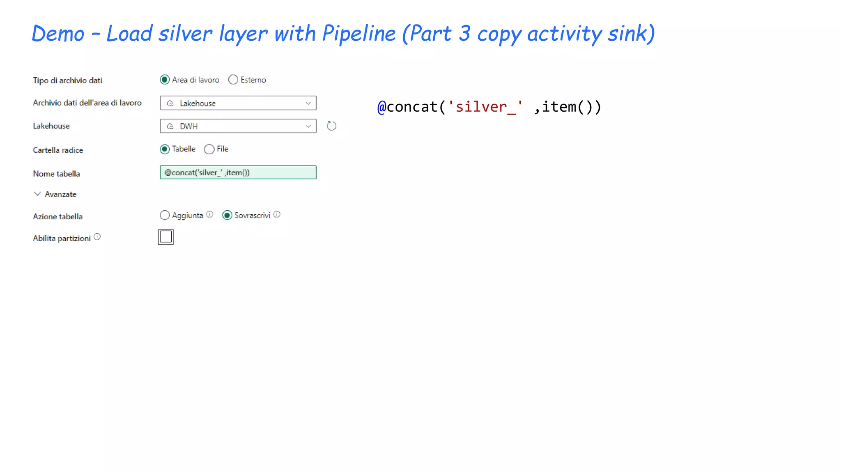Show info tooltip for Abilita partizioni
The image size is (841, 473).
(97, 236)
